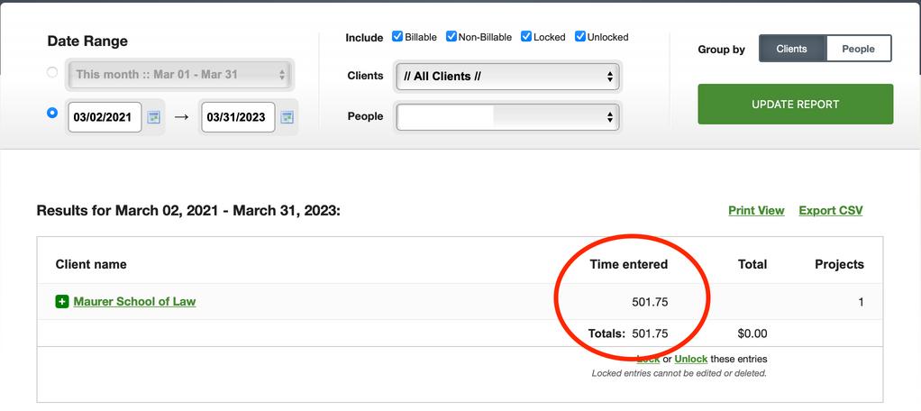Select the custom date range radio button
Screen dimensions: 921x411
(52, 112)
